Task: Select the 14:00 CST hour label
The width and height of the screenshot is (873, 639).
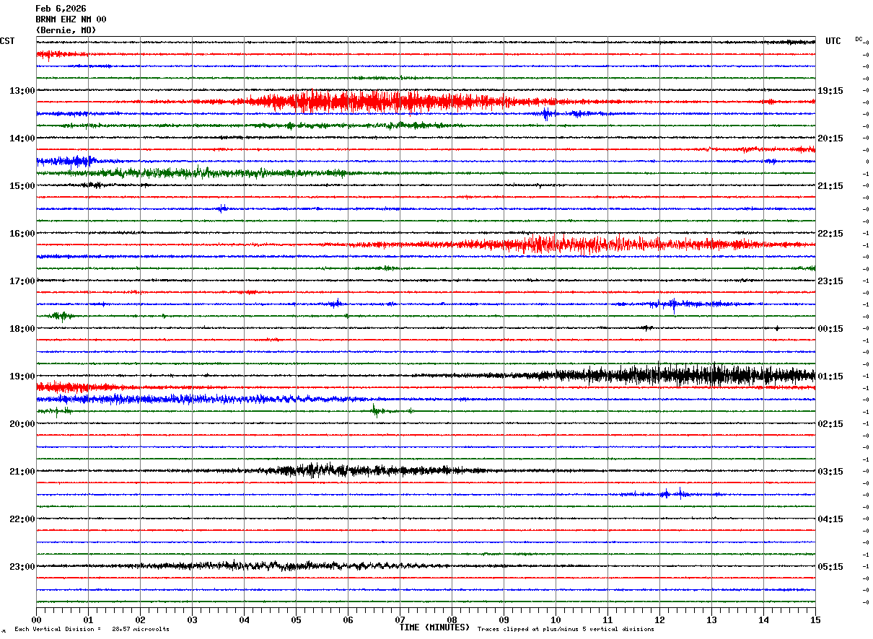Action: click(x=22, y=138)
